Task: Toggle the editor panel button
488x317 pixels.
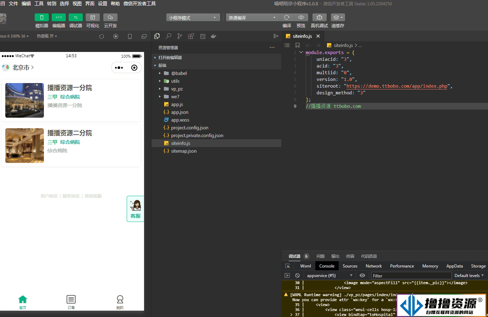Action: click(x=59, y=17)
